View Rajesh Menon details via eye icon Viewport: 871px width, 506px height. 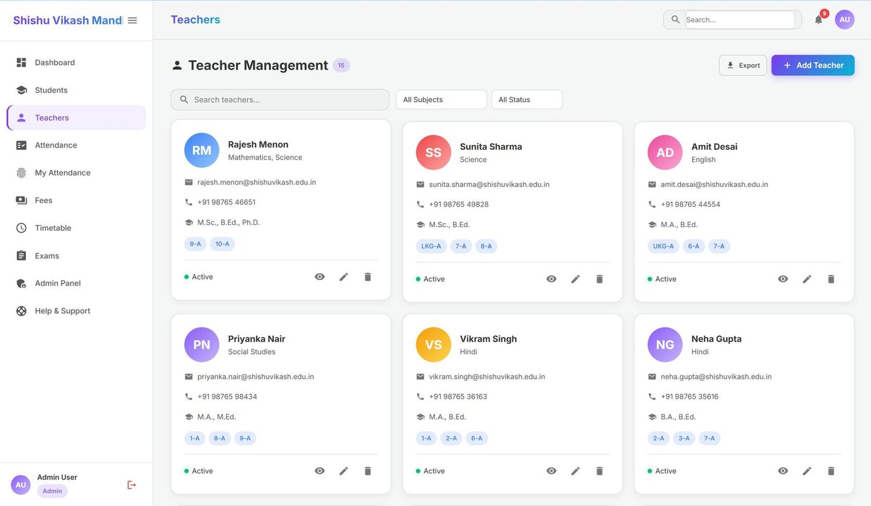(x=319, y=277)
